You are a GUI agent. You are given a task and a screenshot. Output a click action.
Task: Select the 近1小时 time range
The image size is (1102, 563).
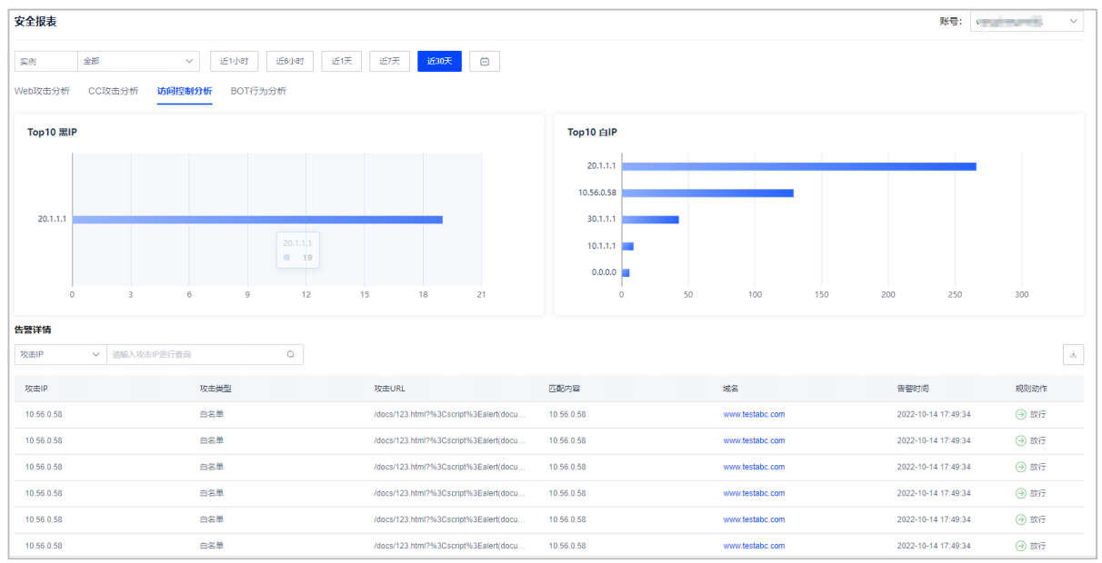click(234, 61)
